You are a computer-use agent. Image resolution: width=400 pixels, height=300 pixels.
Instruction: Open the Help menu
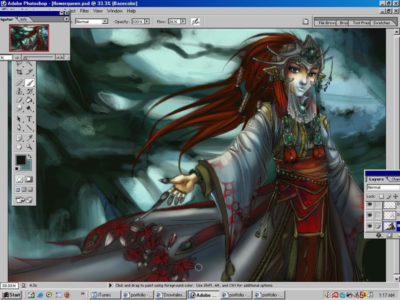point(131,11)
